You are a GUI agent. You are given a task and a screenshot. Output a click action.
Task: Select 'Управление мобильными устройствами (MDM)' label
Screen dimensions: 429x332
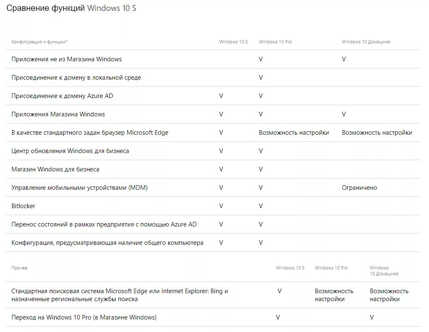79,188
